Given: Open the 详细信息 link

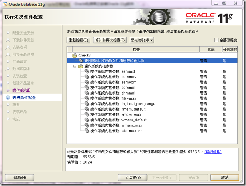Looking at the screenshot, I should point(213,152).
